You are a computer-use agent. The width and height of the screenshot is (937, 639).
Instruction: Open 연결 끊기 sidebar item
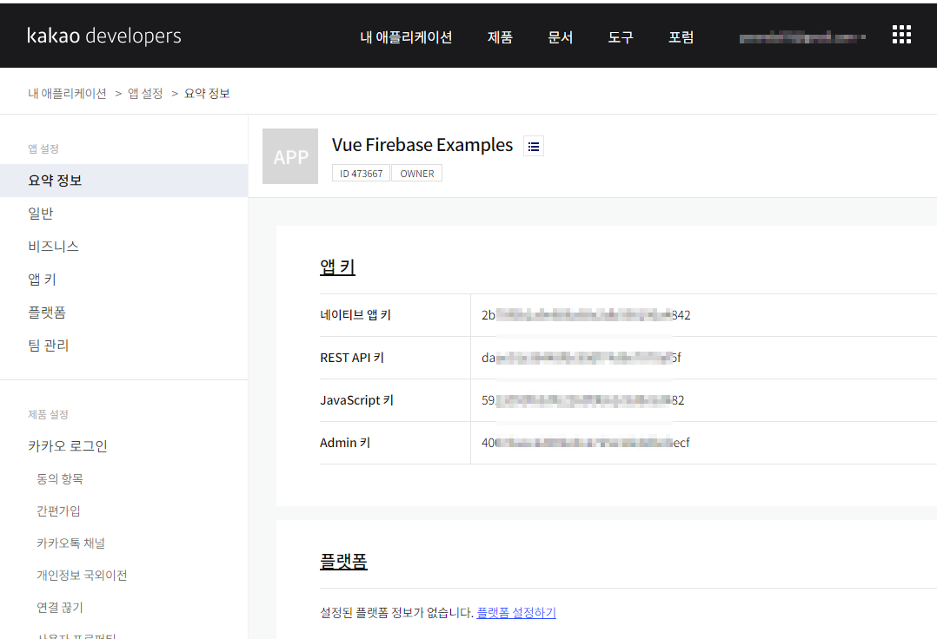60,608
